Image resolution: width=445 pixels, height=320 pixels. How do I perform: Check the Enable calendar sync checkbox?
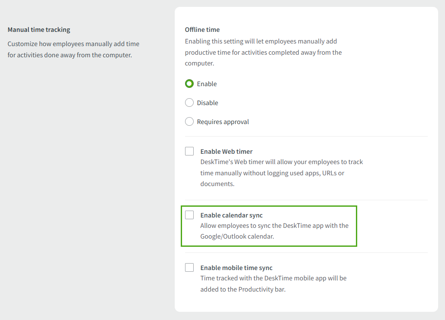189,215
